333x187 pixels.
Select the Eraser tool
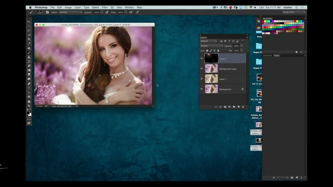29,66
